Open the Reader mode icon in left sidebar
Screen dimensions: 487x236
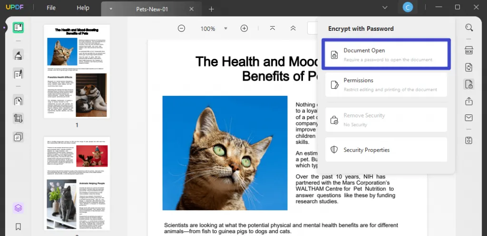18,28
